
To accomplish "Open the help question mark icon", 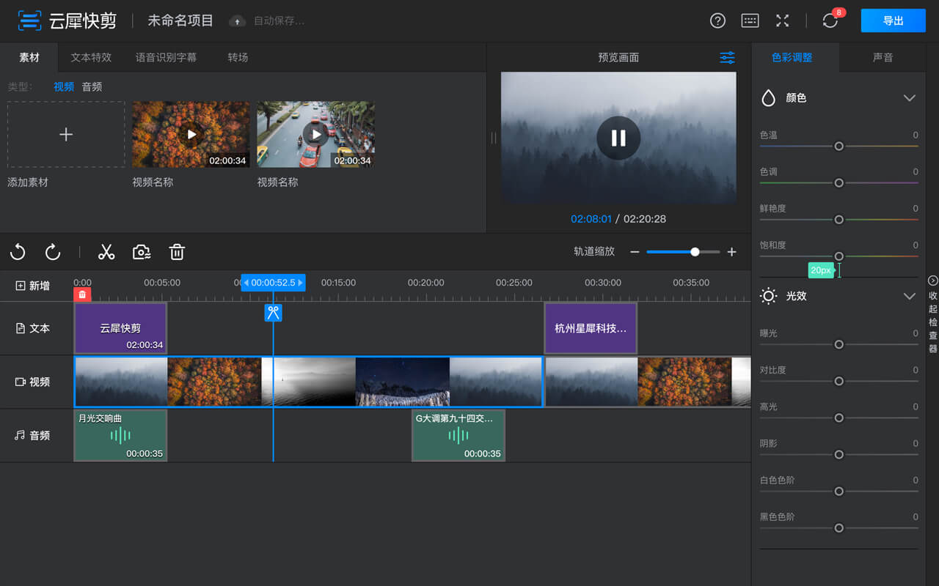I will [x=717, y=21].
